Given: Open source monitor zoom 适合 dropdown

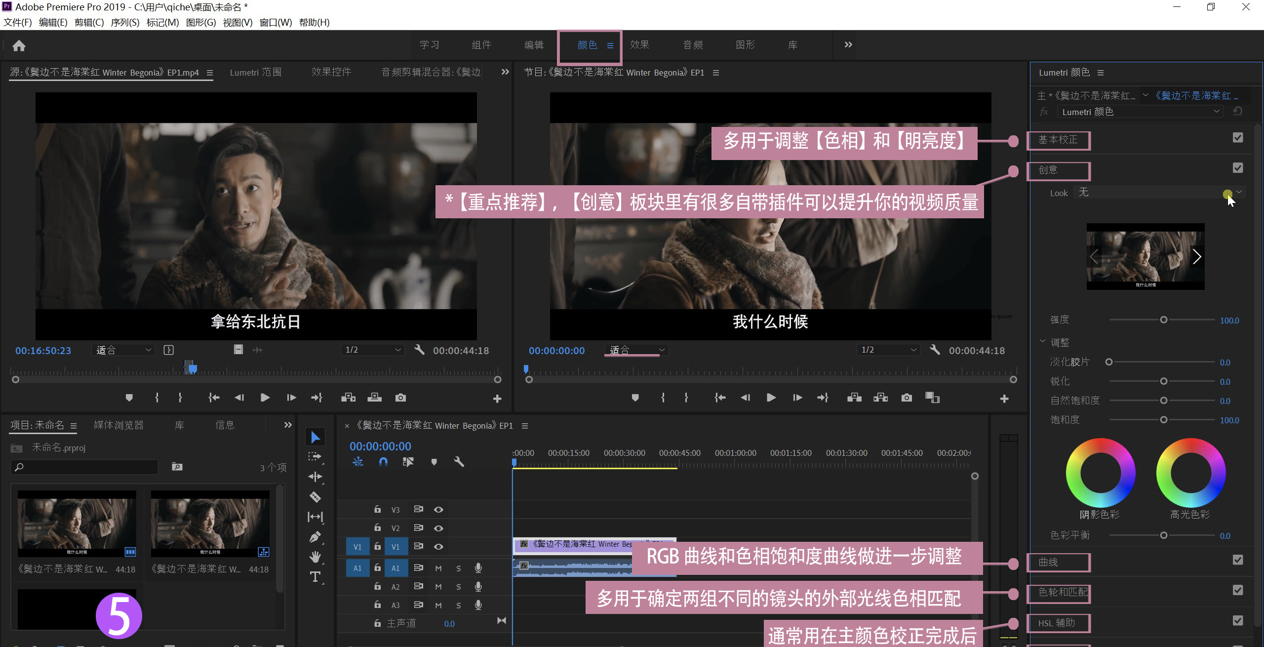Looking at the screenshot, I should point(123,350).
